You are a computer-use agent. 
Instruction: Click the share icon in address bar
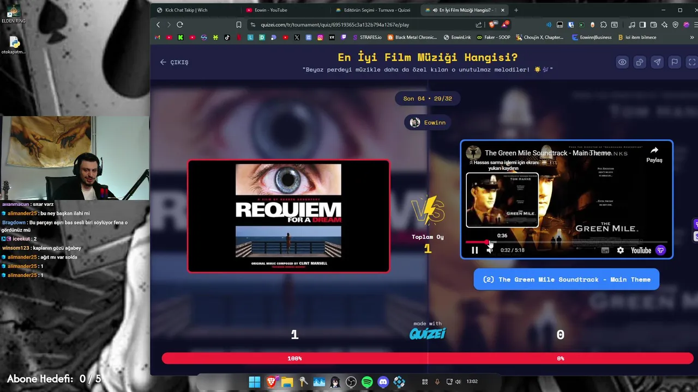(479, 24)
